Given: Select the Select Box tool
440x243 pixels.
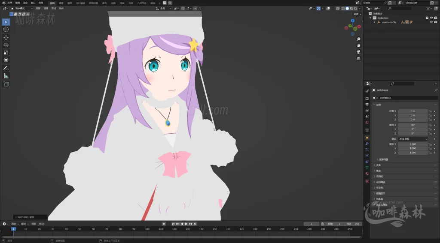Looking at the screenshot, I should [x=6, y=22].
